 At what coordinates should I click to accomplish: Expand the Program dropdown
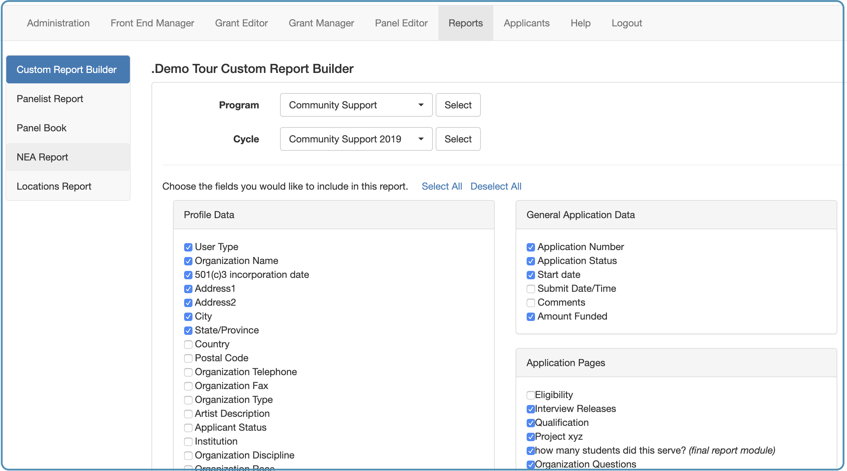click(x=356, y=105)
